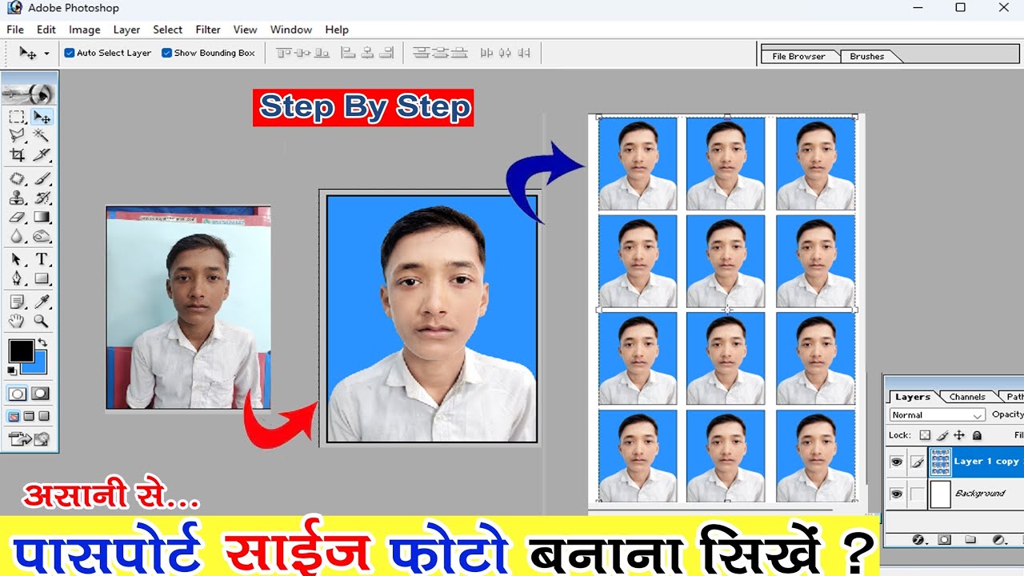Select the Slice tool

pos(42,154)
